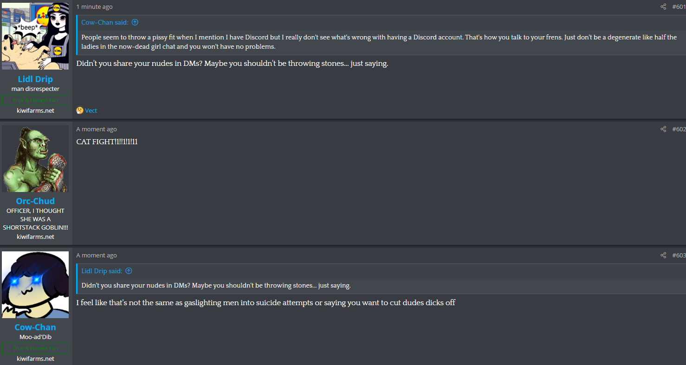Viewport: 686px width, 365px height.
Task: Open post number #602 permalink
Action: [679, 129]
